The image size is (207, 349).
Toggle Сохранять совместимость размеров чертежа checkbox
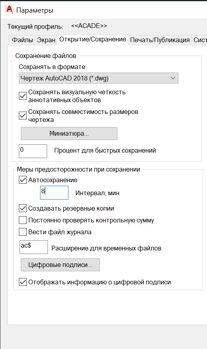click(23, 116)
